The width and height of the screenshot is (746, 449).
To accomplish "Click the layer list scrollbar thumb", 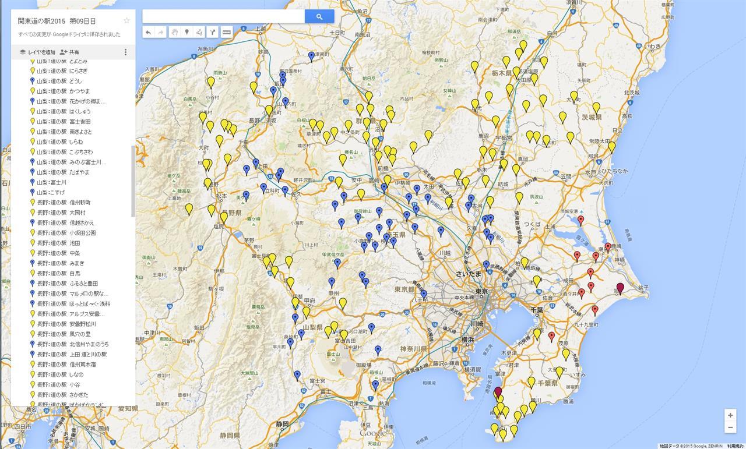I will (133, 182).
